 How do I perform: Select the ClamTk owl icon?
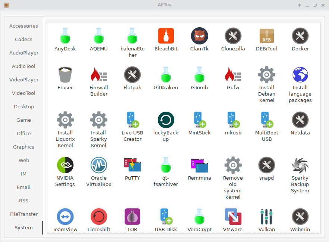[200, 36]
